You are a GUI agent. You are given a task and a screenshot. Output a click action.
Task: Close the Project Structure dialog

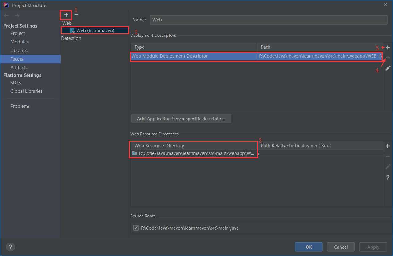point(385,5)
